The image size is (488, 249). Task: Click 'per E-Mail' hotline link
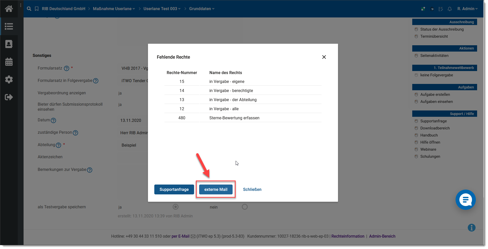tap(180, 236)
